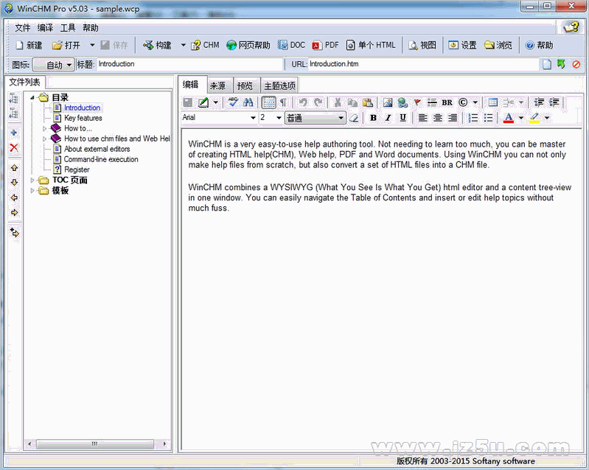Click the copy icon in editor toolbar
The image size is (589, 470).
point(352,102)
